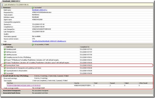Click green check icon for RealDolmen.Calculator.sln step

click(5, 62)
